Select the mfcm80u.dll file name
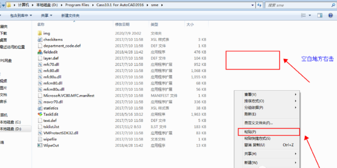This screenshot has width=337, height=168. pyautogui.click(x=54, y=89)
